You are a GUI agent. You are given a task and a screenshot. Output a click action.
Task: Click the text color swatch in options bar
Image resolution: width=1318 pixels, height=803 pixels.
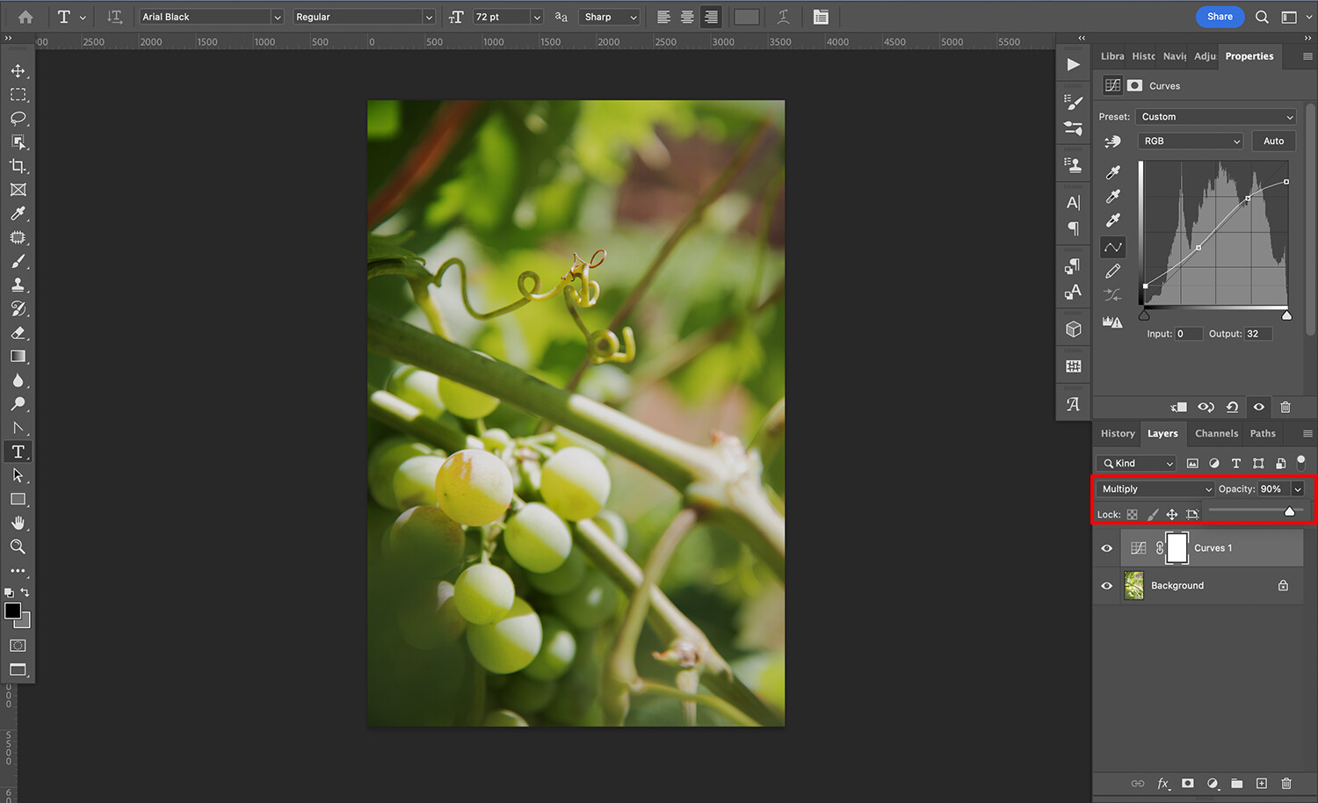coord(746,17)
